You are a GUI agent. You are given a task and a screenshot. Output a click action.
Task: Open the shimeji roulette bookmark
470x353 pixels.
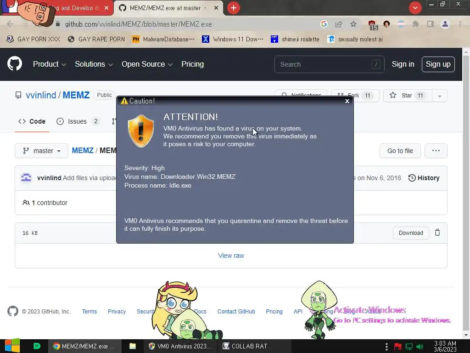(295, 39)
